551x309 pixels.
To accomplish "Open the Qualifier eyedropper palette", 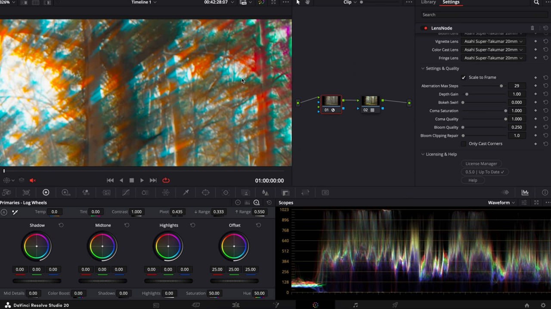I will [x=186, y=193].
